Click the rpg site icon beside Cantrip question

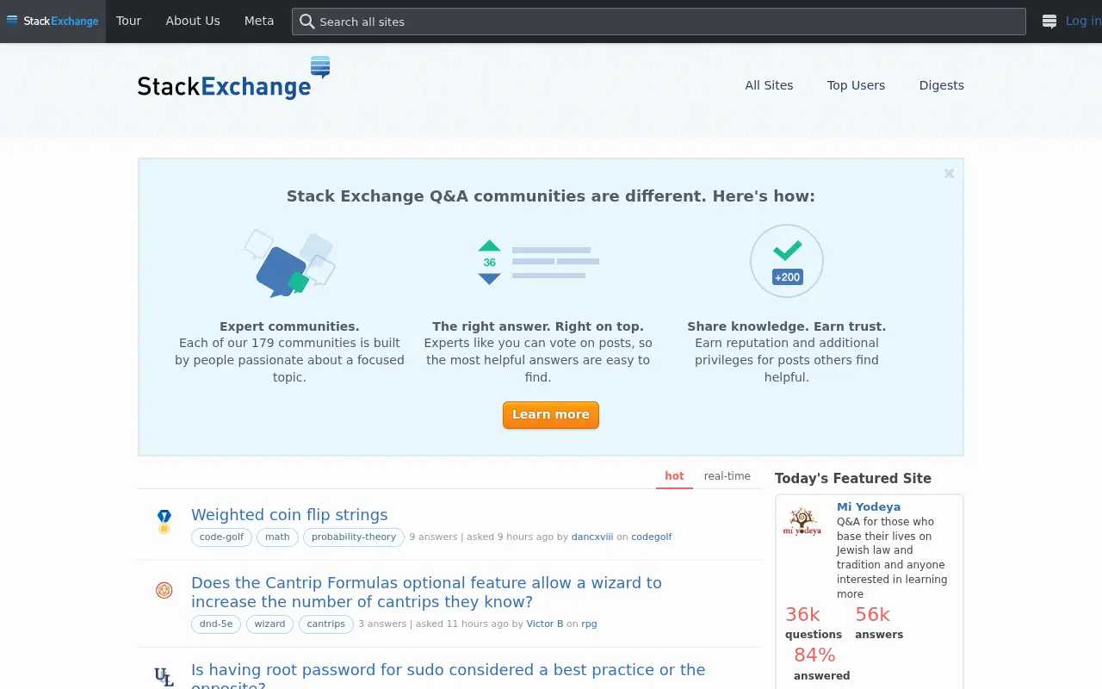(x=164, y=590)
